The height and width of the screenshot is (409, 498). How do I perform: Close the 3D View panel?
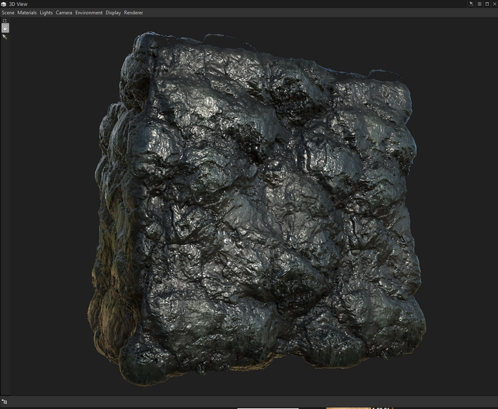494,4
